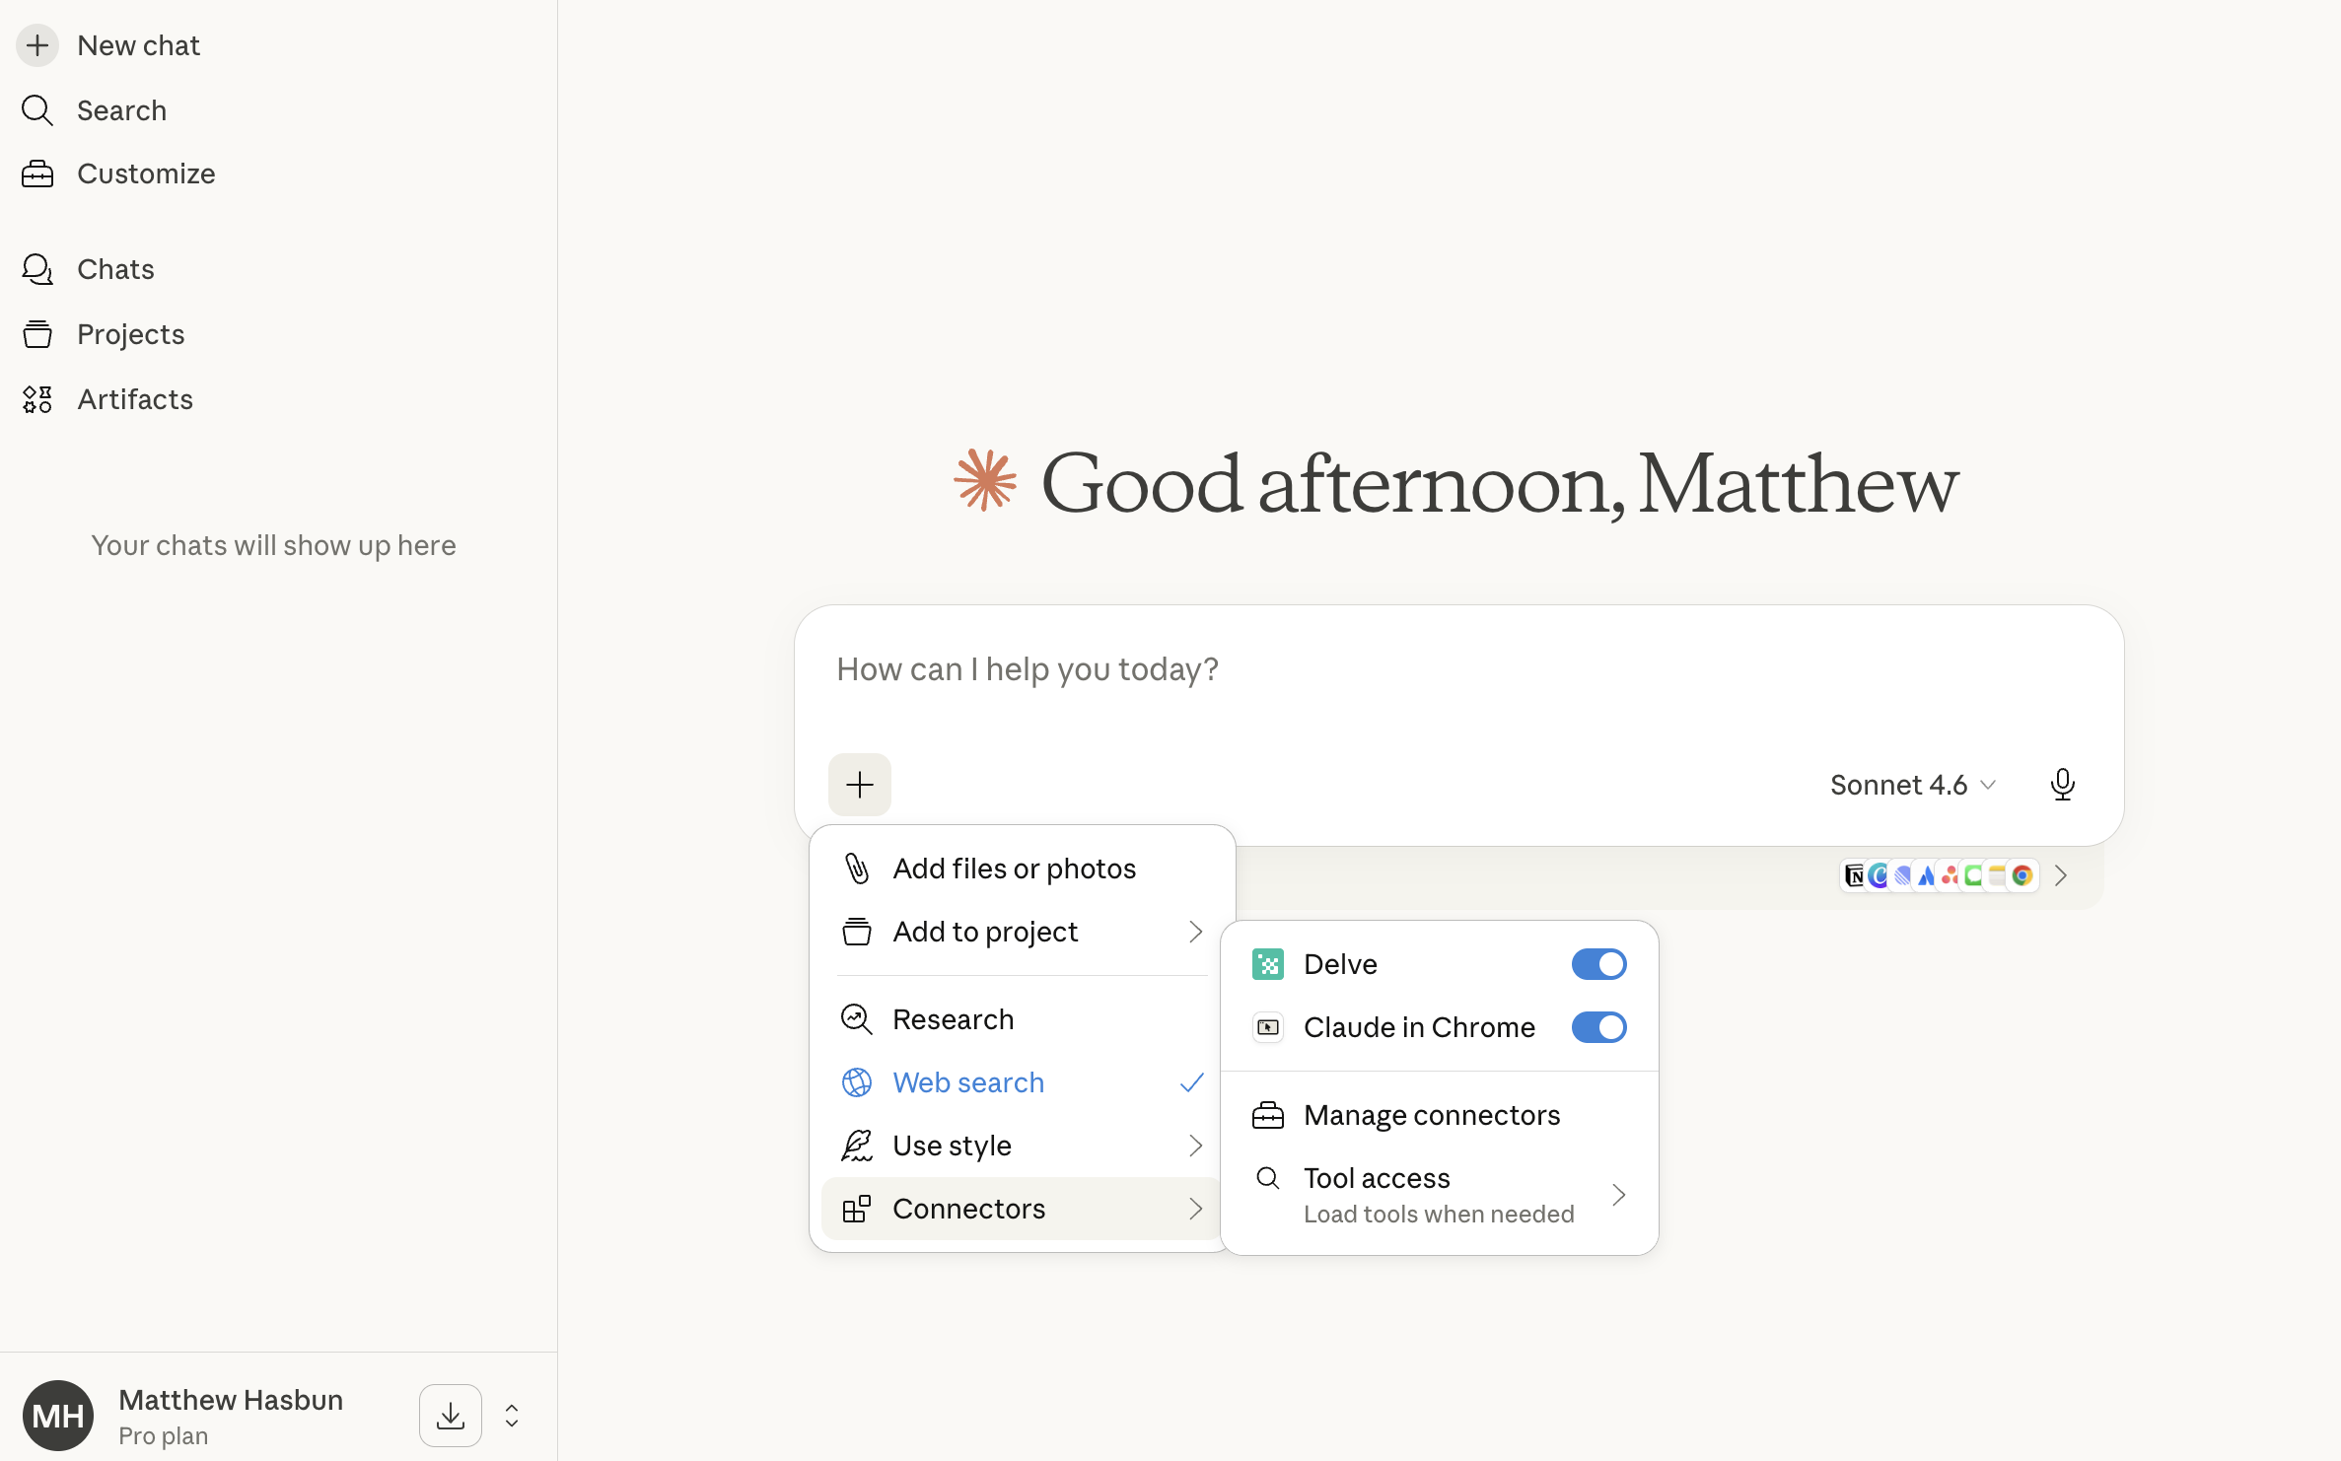The image size is (2341, 1461).
Task: Select Add files or photos
Action: pos(1014,869)
